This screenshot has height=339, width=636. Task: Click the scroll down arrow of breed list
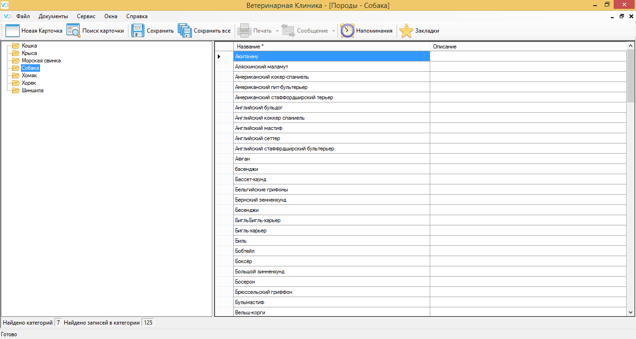click(x=631, y=312)
